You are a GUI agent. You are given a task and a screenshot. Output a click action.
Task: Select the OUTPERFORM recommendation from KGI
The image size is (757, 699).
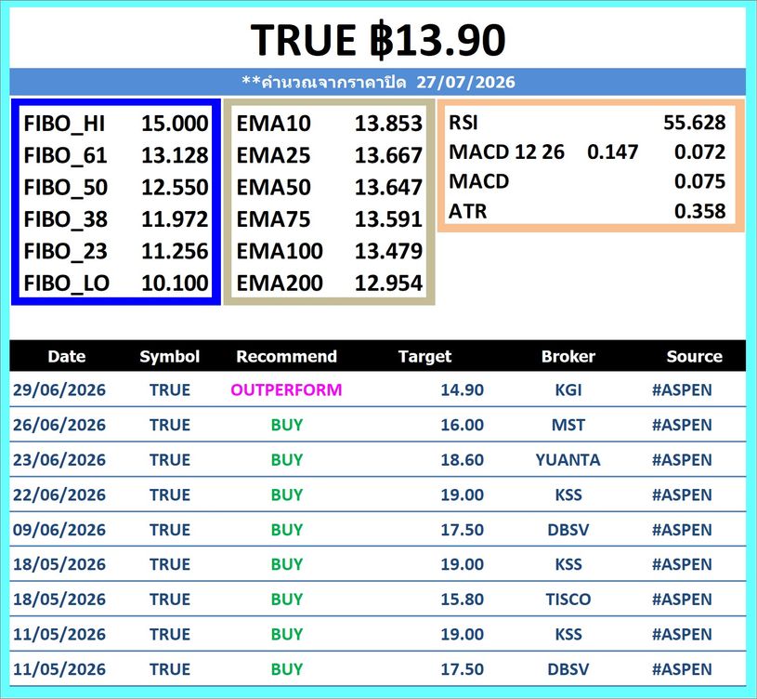tap(286, 389)
